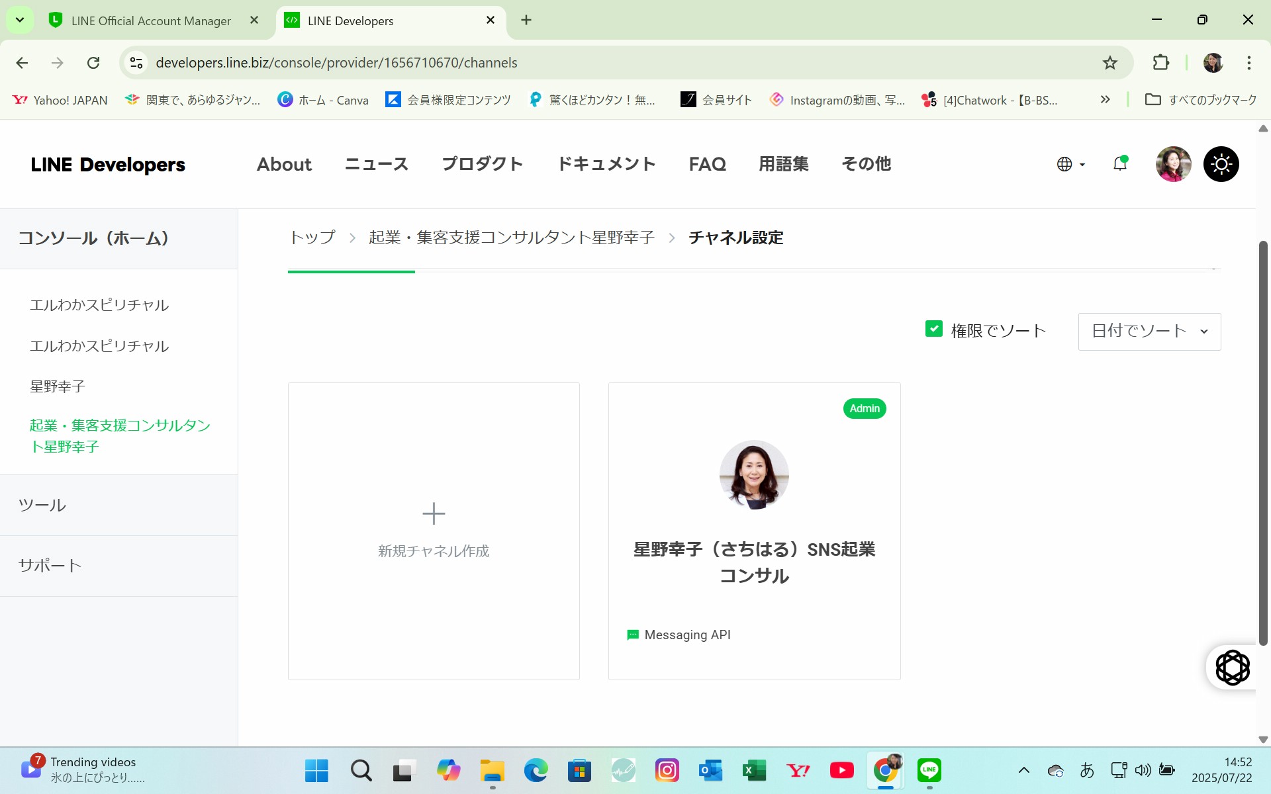Click the LINE Developers logo
The height and width of the screenshot is (794, 1271).
(108, 164)
